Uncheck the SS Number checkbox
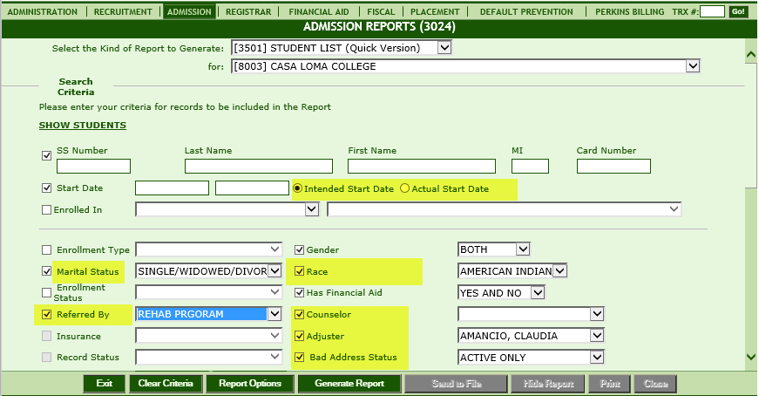 pyautogui.click(x=46, y=155)
